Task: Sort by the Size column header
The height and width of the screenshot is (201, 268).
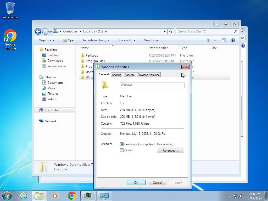Action: pos(220,48)
